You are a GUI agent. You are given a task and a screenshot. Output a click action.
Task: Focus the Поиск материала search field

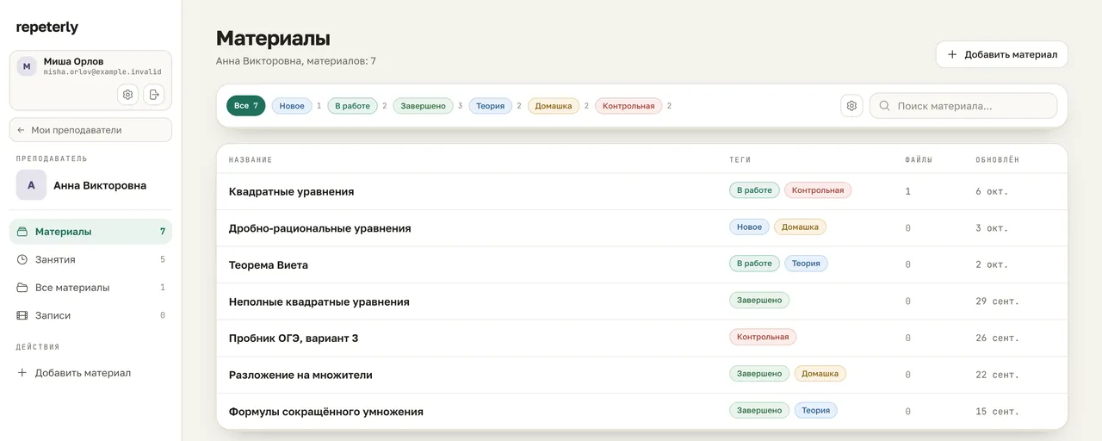pyautogui.click(x=963, y=106)
